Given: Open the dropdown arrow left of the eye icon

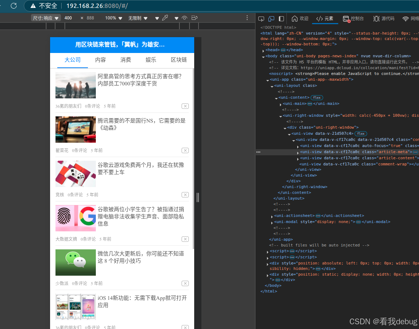Looking at the screenshot, I should (177, 18).
